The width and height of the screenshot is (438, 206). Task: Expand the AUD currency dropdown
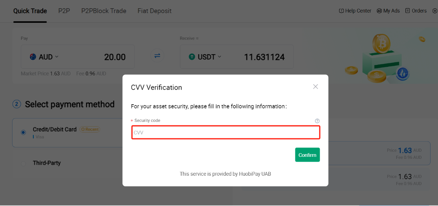pyautogui.click(x=57, y=57)
